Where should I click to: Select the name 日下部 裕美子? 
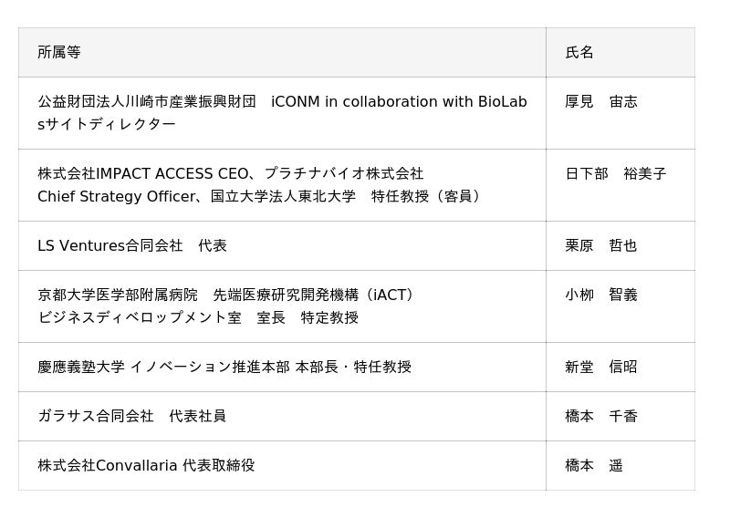616,174
